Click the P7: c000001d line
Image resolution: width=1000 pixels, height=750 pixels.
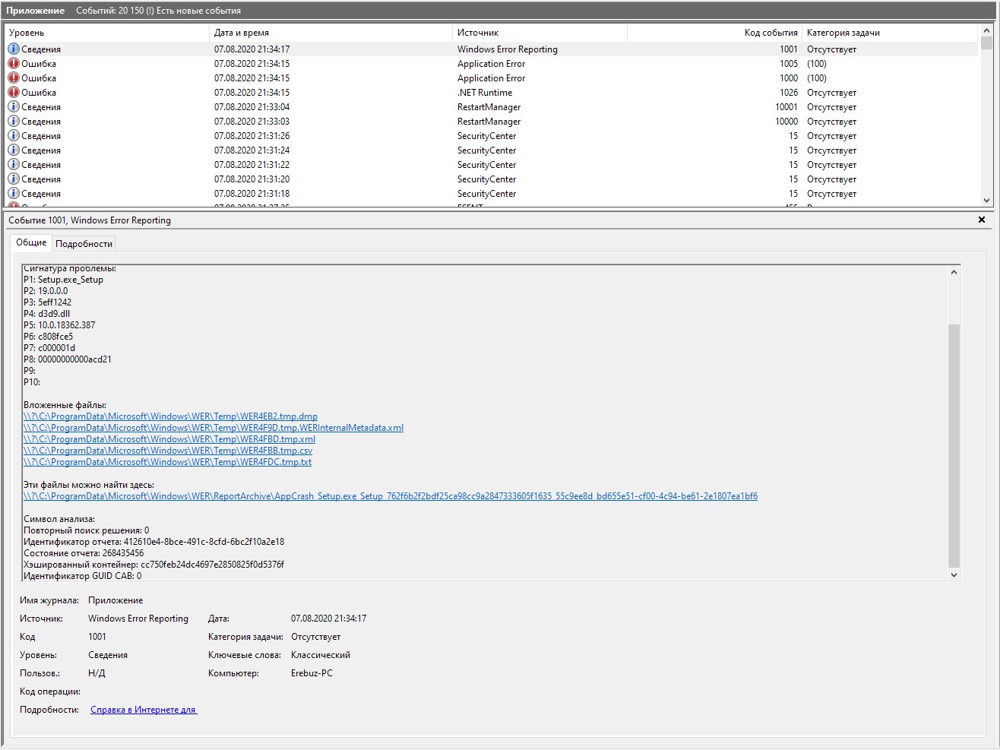tap(49, 348)
